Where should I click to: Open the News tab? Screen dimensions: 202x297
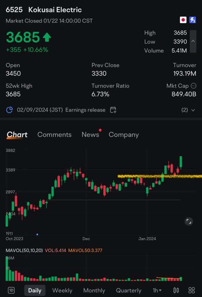coord(91,135)
